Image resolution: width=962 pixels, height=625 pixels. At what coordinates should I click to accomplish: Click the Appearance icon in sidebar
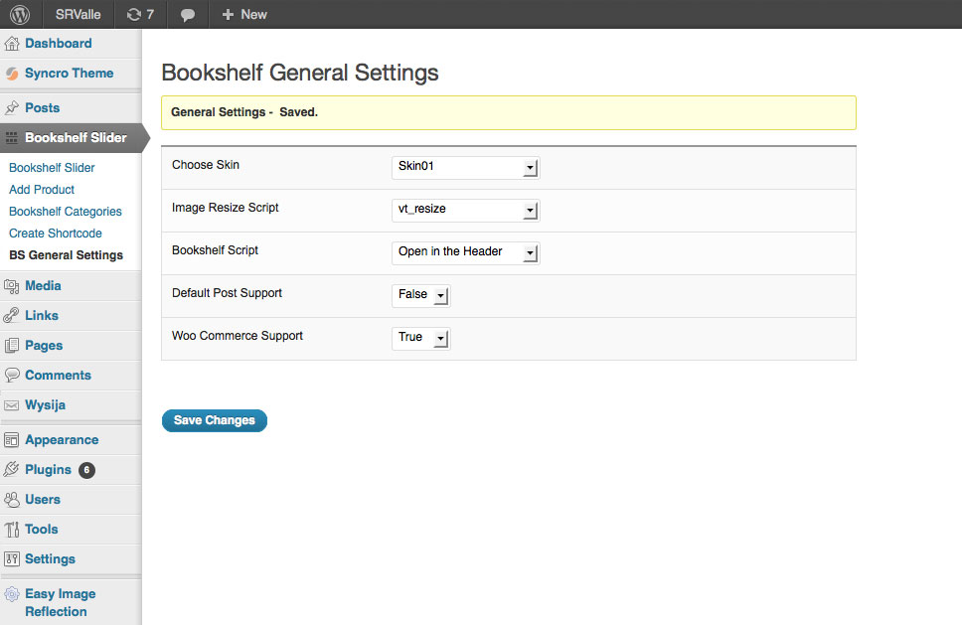(x=12, y=440)
